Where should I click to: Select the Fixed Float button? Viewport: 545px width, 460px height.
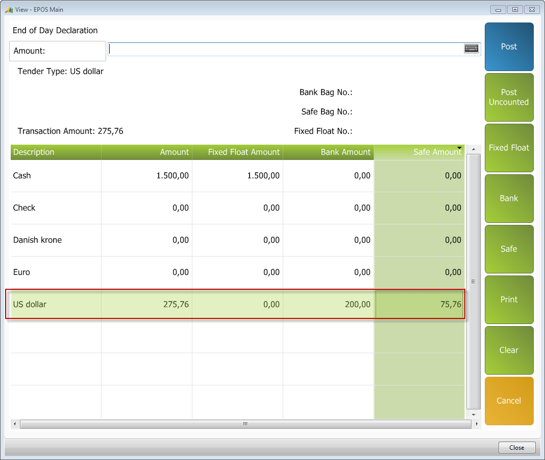coord(509,148)
